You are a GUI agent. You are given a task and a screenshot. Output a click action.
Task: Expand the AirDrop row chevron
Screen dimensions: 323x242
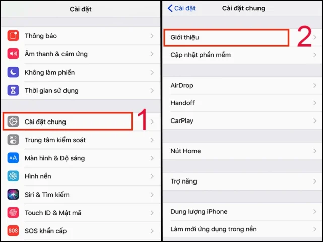pos(315,85)
